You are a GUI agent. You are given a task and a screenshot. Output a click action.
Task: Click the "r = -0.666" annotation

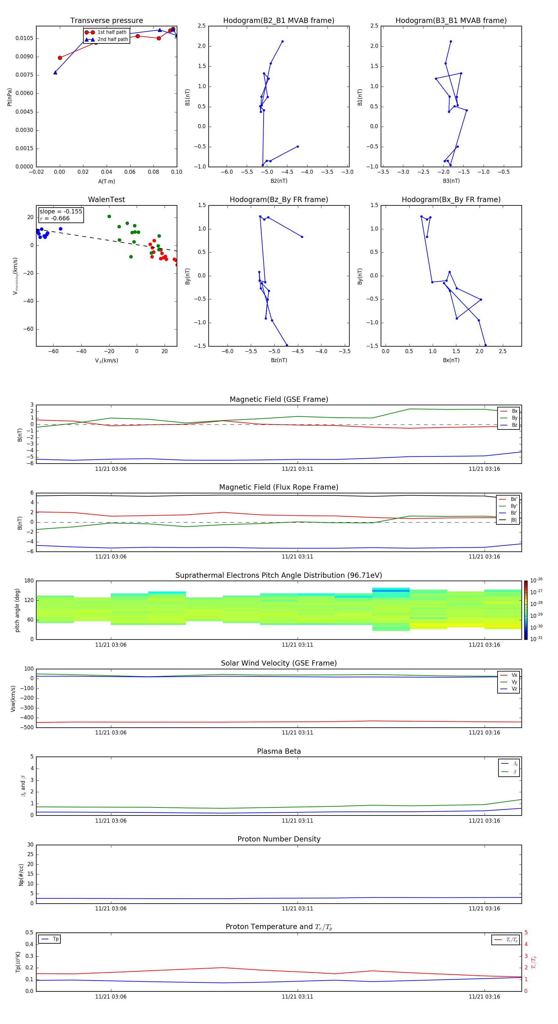55,218
